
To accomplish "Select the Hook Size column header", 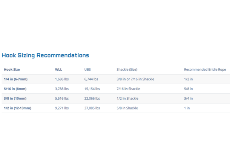I will (x=12, y=70).
